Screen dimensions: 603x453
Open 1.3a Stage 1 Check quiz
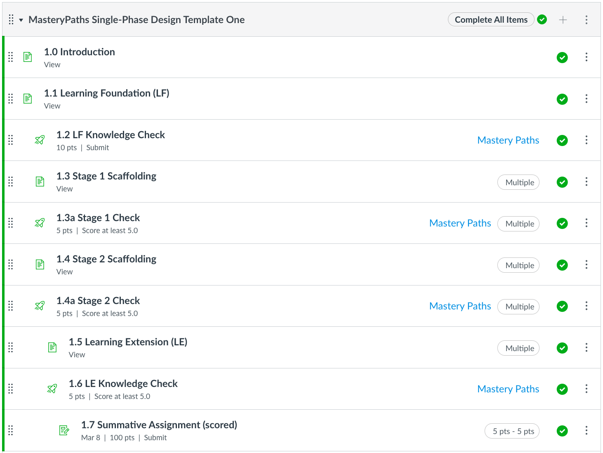(98, 218)
